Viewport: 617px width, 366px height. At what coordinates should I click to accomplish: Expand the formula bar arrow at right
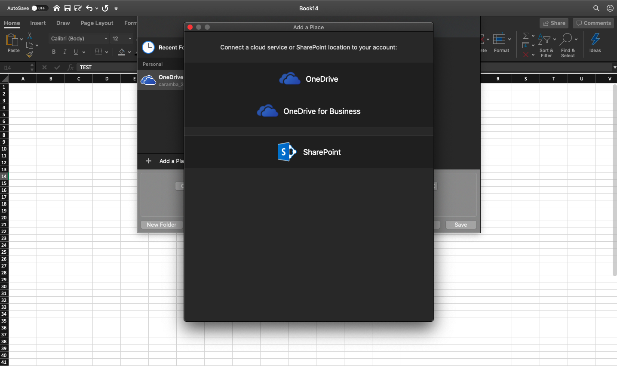614,68
